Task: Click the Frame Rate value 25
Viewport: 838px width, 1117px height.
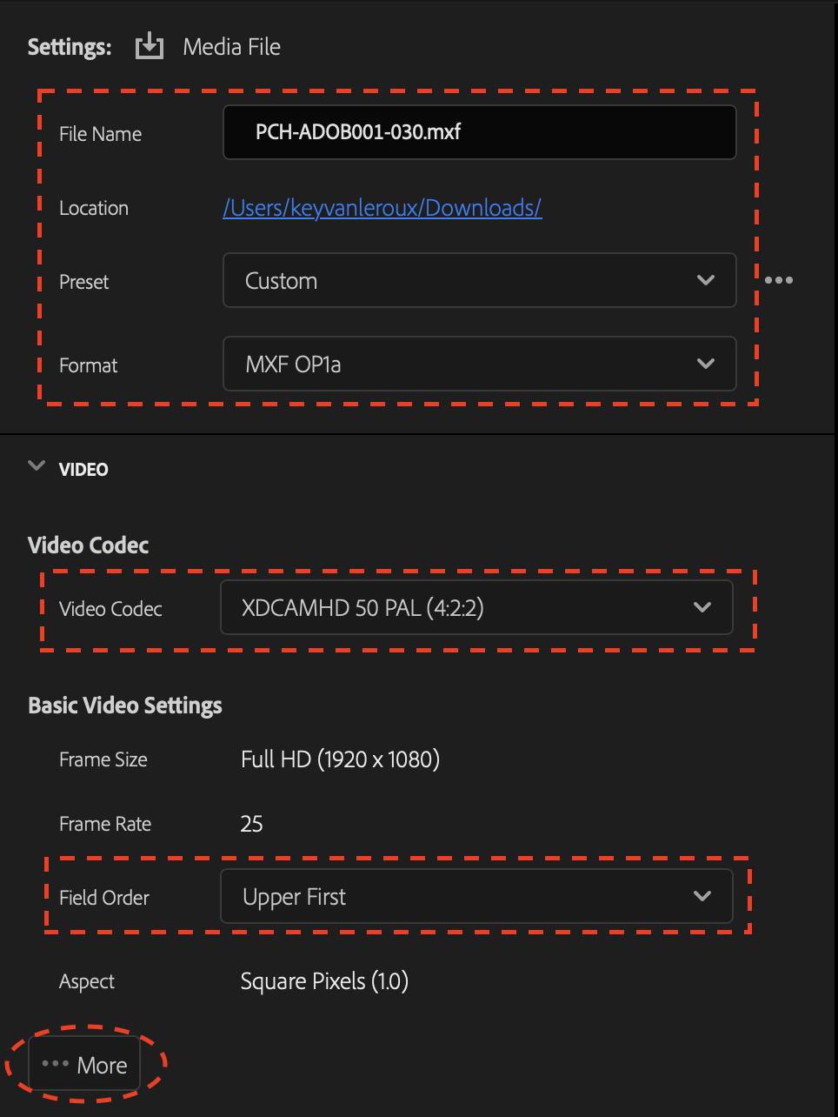Action: (x=252, y=824)
